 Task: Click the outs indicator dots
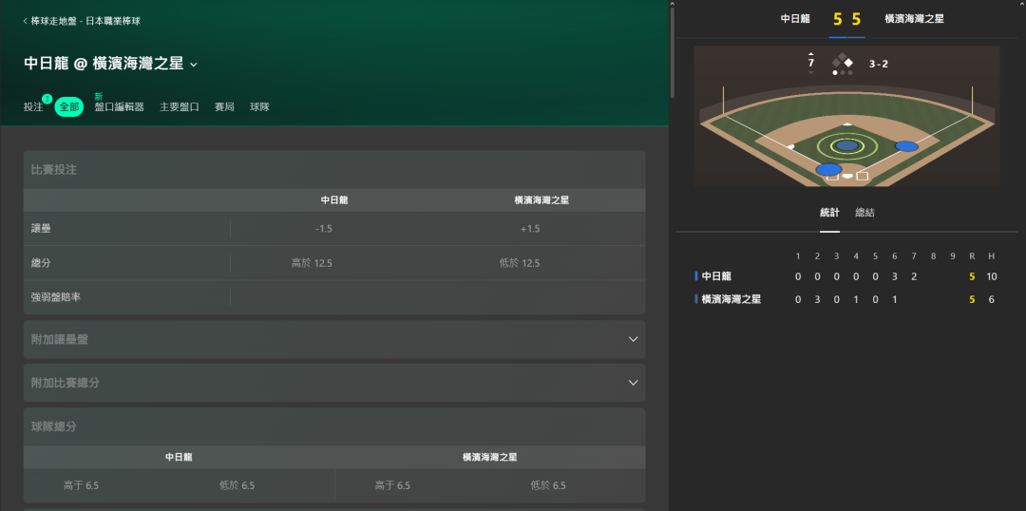coord(842,72)
